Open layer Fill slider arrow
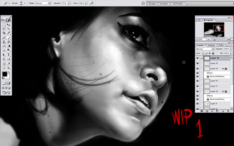The image size is (234, 146). pyautogui.click(x=231, y=53)
